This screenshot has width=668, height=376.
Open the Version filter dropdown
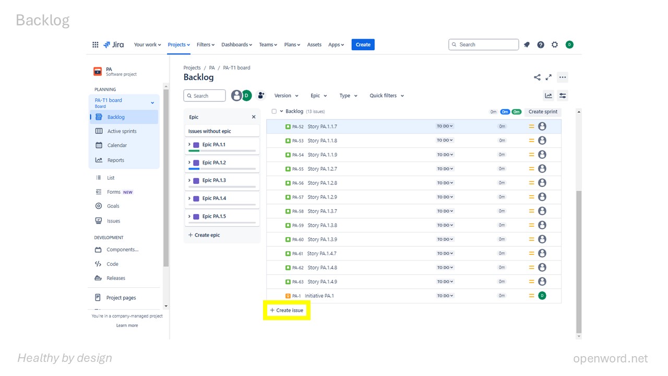point(287,96)
